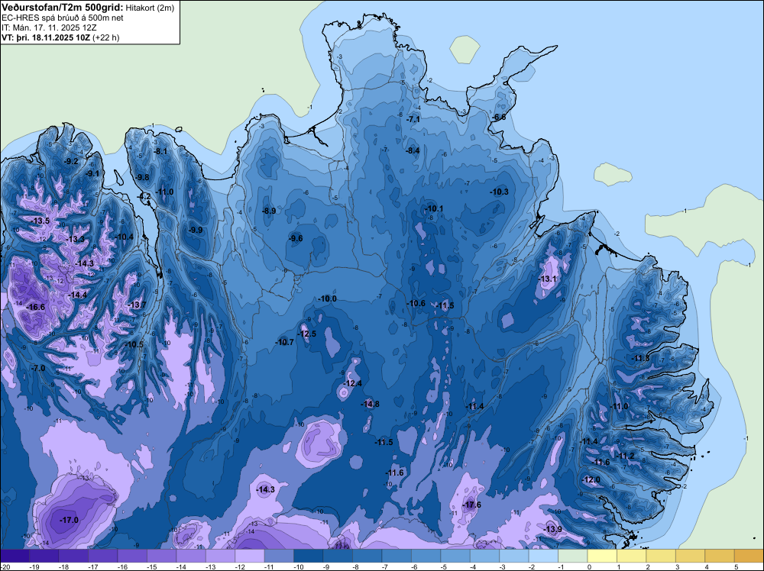Screen dimensions: 764x571
Task: Click the -13.5 temperature value
Action: [x=41, y=221]
